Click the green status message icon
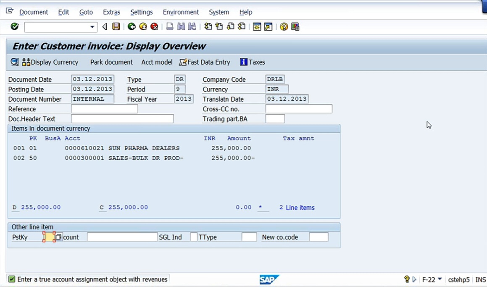Screen dimensions: 487x287 point(11,279)
